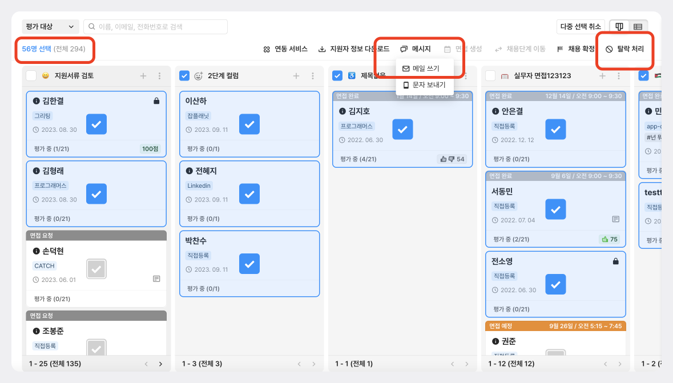This screenshot has width=673, height=383.
Task: Click info icon on 안은결 card
Action: 495,111
